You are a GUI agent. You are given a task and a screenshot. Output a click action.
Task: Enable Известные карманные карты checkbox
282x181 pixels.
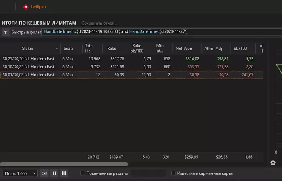point(173,173)
